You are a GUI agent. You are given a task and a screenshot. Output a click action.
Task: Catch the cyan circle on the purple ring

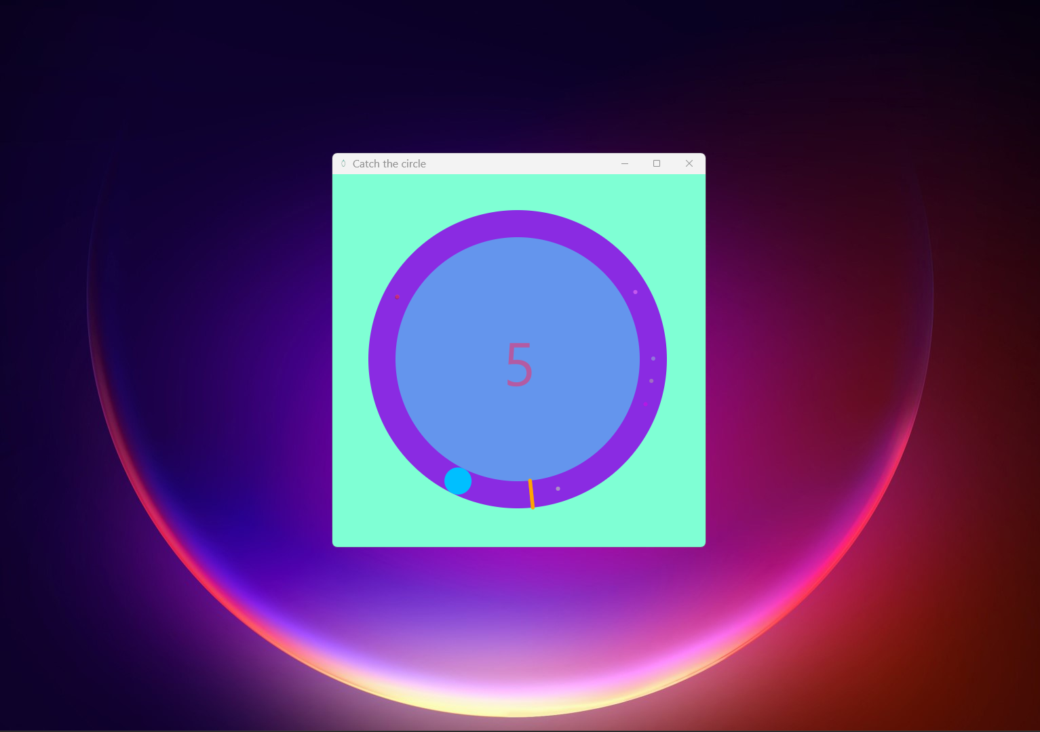tap(458, 481)
